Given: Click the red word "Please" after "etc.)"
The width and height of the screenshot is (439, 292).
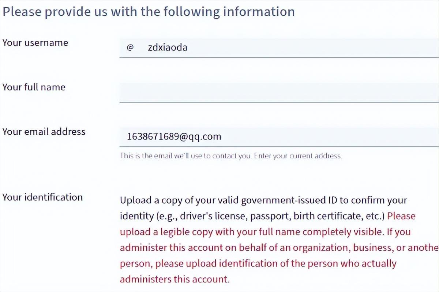Looking at the screenshot, I should (401, 216).
